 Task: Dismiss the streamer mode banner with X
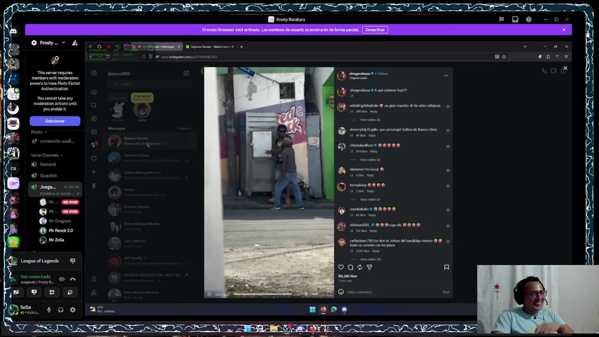coord(563,30)
